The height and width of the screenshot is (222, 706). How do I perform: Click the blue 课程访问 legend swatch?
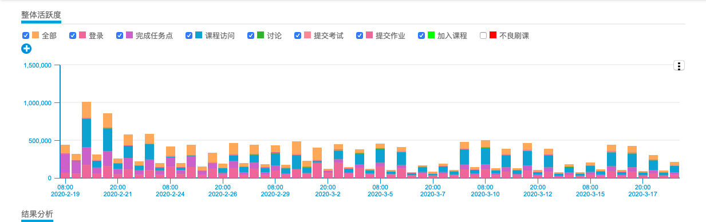199,35
